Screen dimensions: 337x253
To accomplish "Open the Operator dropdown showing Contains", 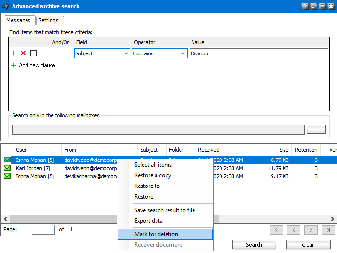I will (160, 53).
